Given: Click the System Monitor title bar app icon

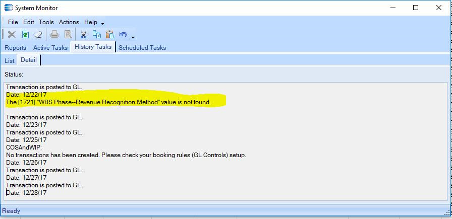Looking at the screenshot, I should (9, 8).
